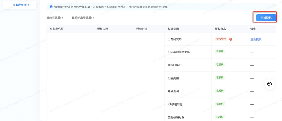Click 已授权 tag in 商品查询 row
282x121 pixels.
coord(220,91)
